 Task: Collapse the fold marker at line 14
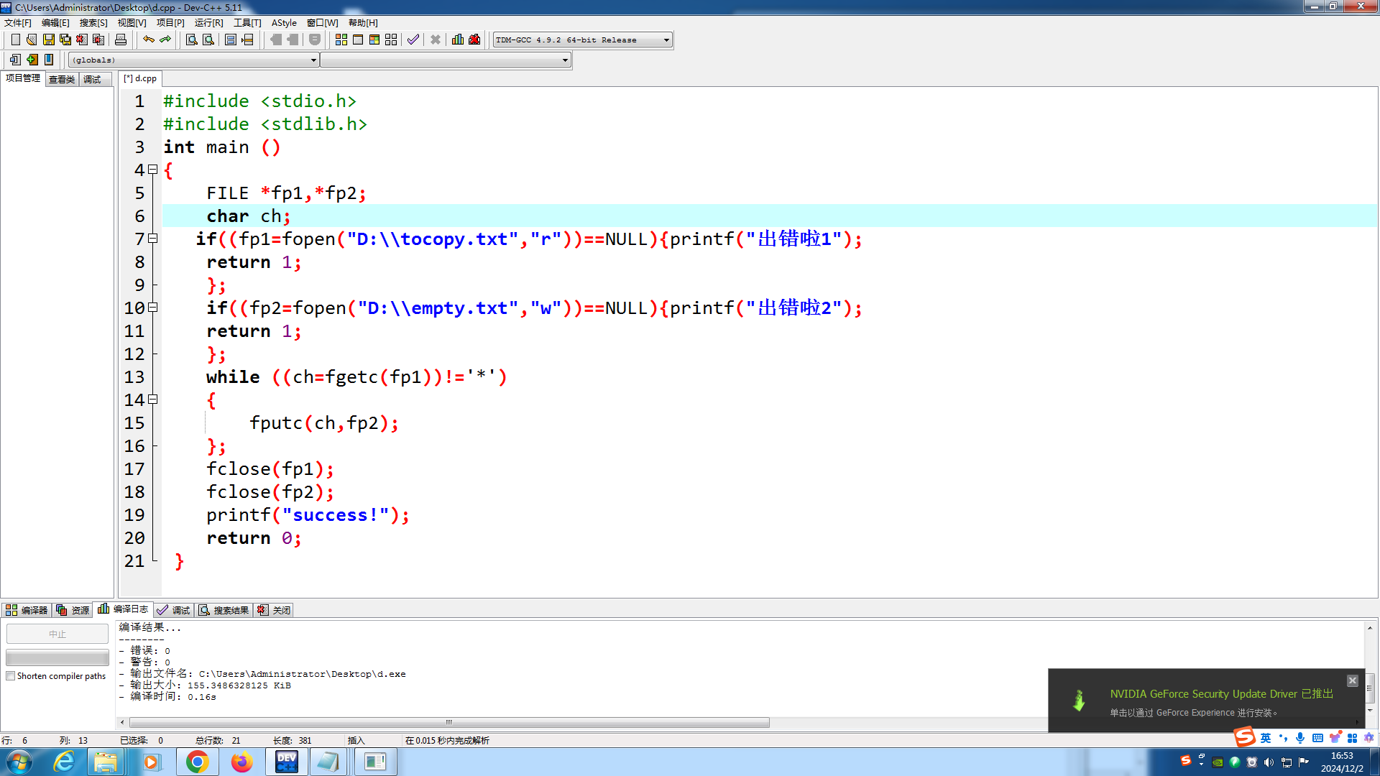[x=152, y=399]
